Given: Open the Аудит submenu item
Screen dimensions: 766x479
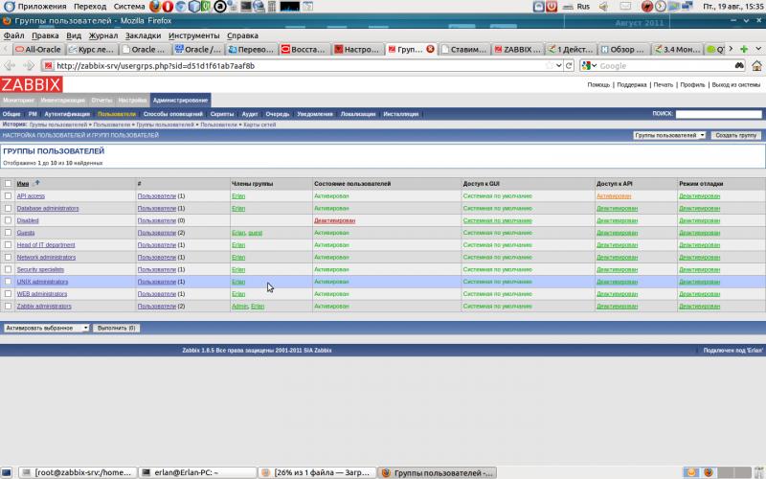Looking at the screenshot, I should pyautogui.click(x=250, y=114).
